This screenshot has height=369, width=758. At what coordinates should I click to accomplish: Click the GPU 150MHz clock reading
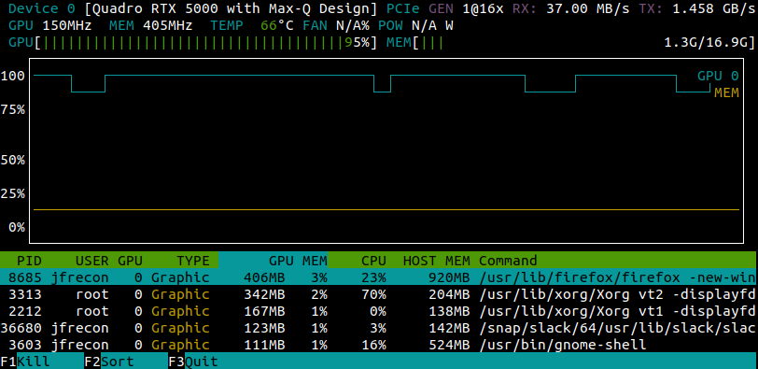tap(50, 25)
